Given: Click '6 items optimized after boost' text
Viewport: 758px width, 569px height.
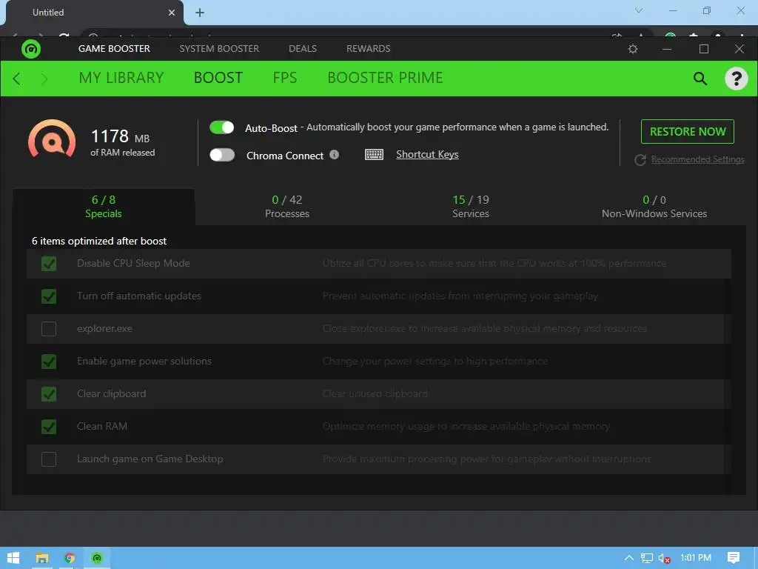Looking at the screenshot, I should 99,241.
